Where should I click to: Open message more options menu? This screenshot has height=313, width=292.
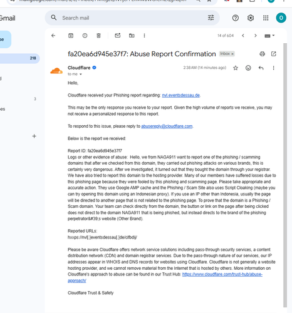273,68
